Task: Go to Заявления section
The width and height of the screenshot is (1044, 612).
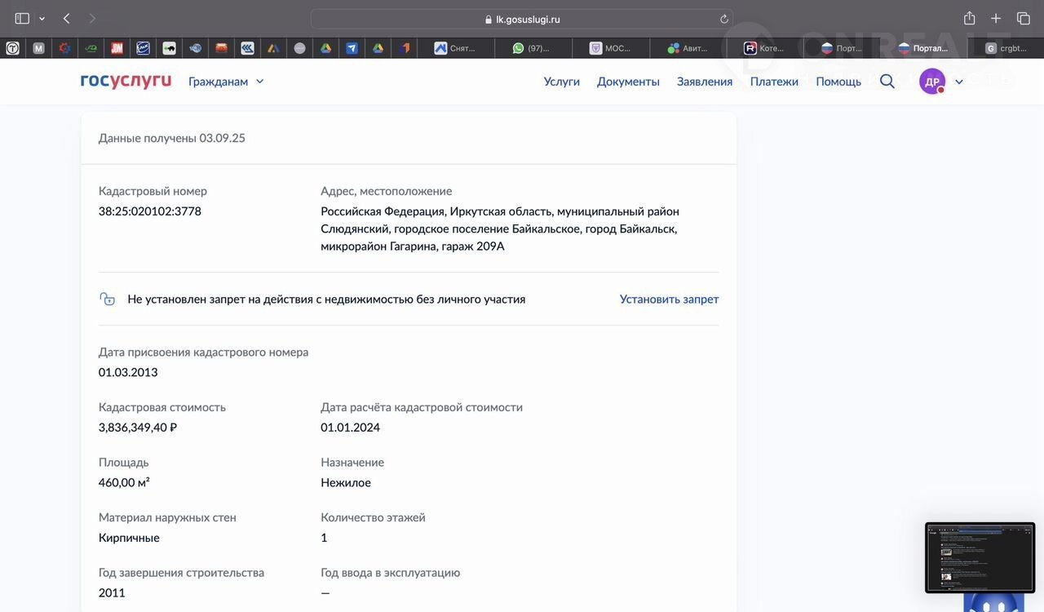Action: pyautogui.click(x=704, y=82)
